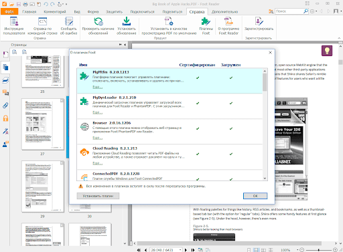Open Плагины Foxit in ribbon
The width and height of the screenshot is (343, 252).
click(206, 26)
